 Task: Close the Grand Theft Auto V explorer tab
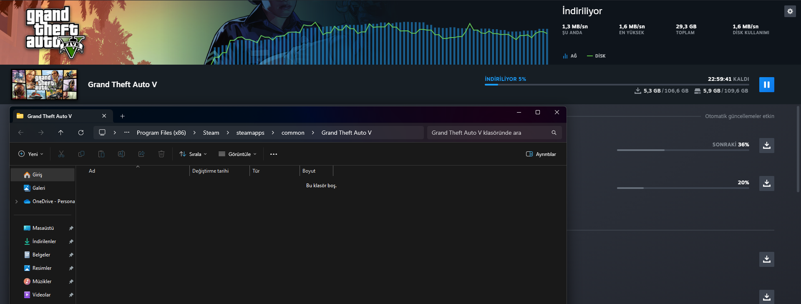104,116
